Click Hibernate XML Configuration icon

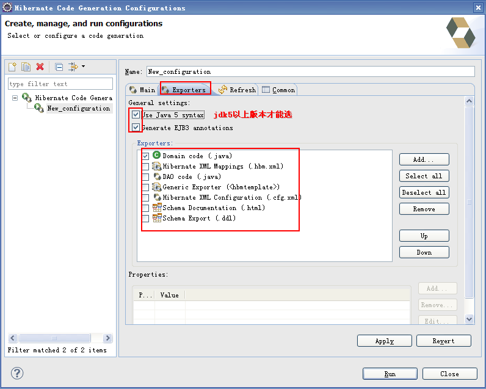click(x=158, y=197)
